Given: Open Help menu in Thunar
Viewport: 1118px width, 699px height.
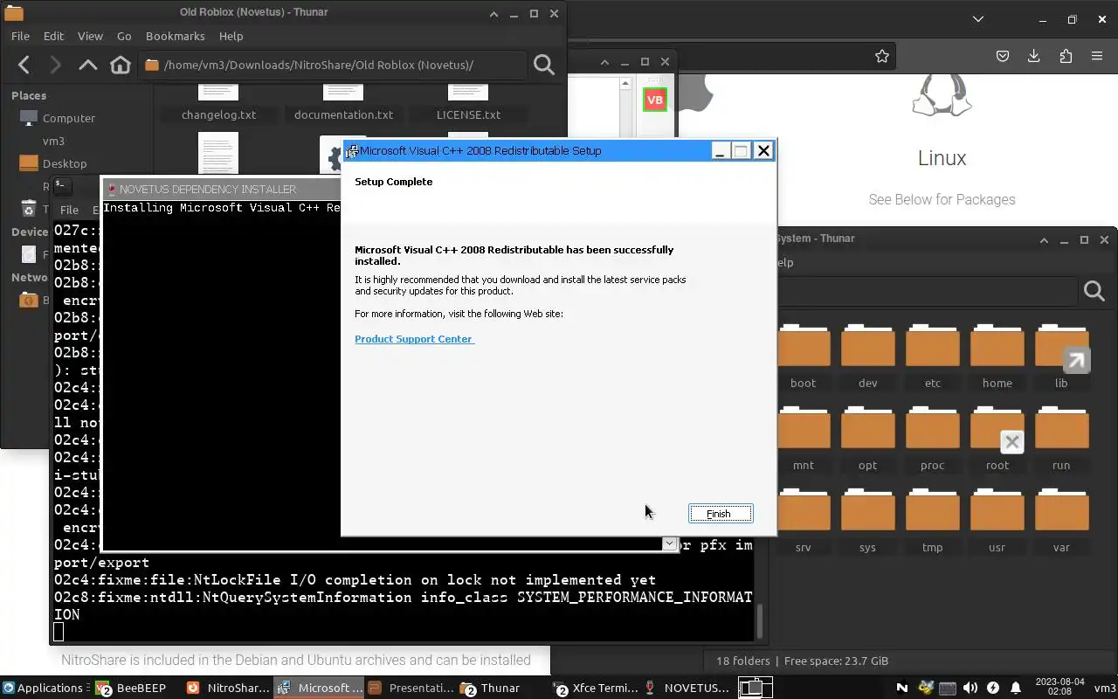Looking at the screenshot, I should point(231,36).
